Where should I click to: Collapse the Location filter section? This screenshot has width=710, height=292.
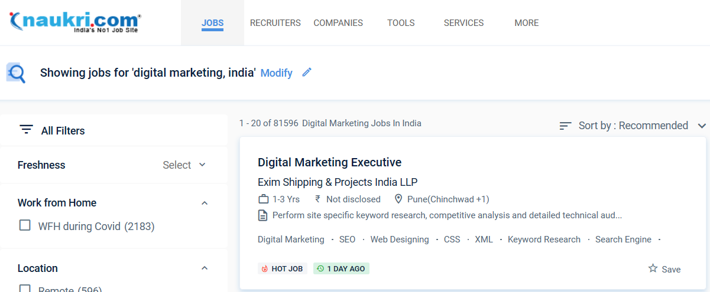(x=205, y=268)
